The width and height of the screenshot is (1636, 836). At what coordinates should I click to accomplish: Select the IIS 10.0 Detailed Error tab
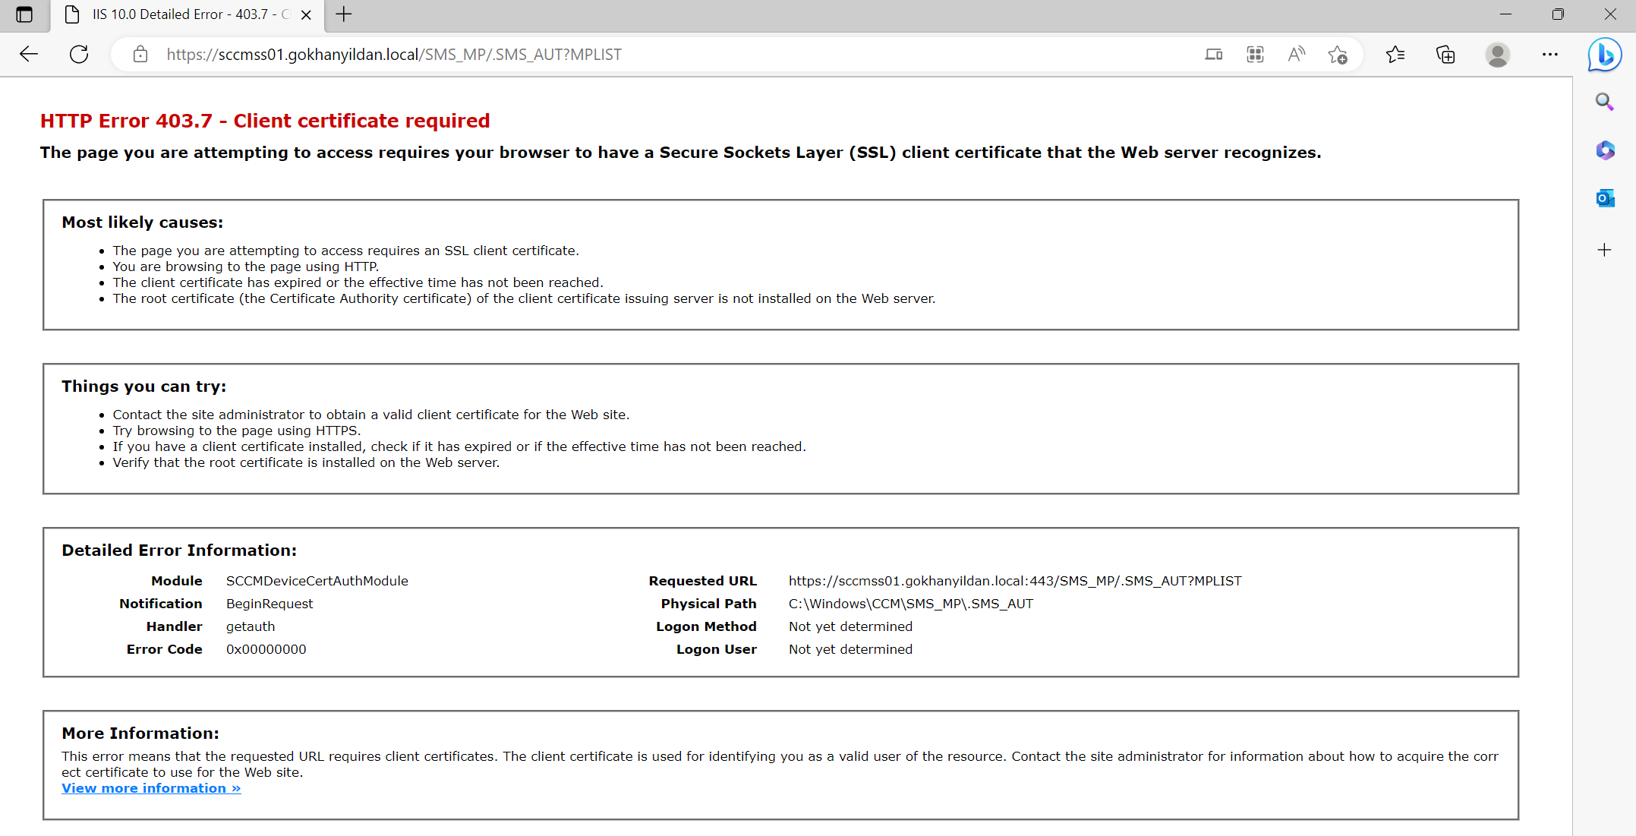coord(187,14)
